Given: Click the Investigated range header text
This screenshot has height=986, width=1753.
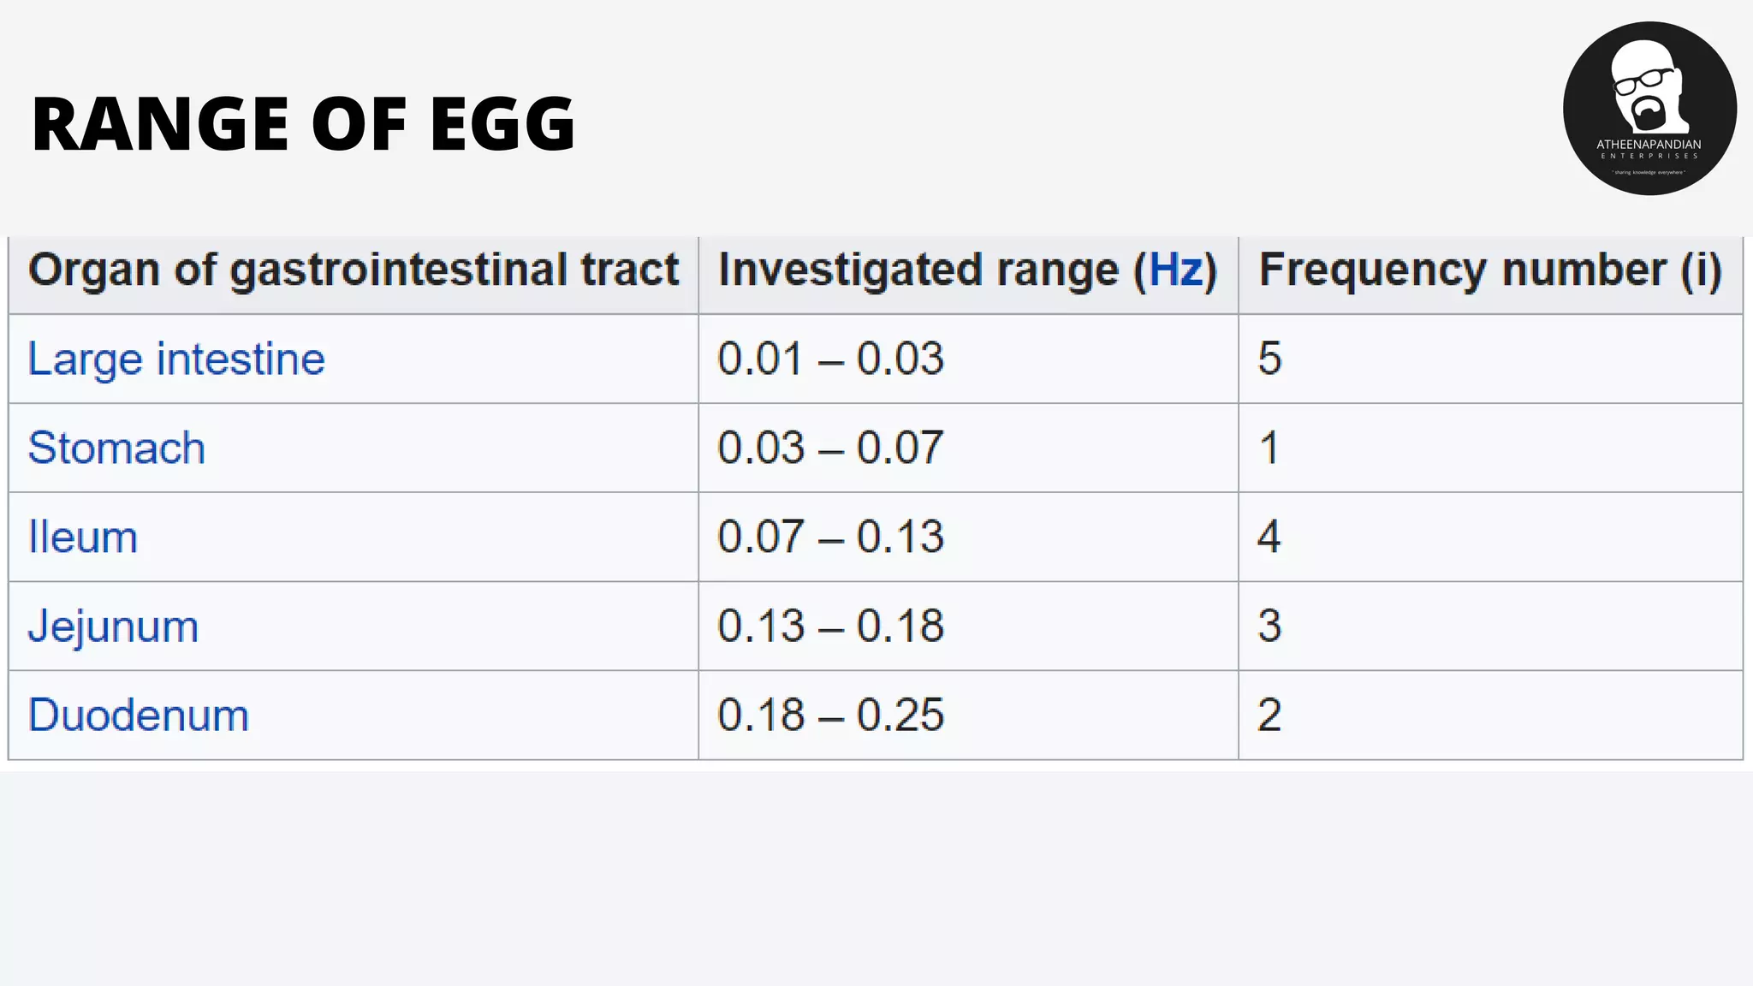Looking at the screenshot, I should 918,270.
